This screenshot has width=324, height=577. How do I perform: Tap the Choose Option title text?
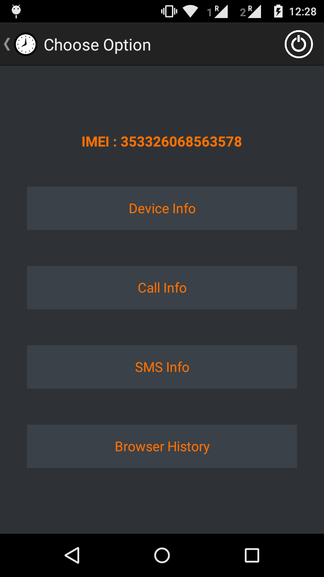pyautogui.click(x=97, y=45)
